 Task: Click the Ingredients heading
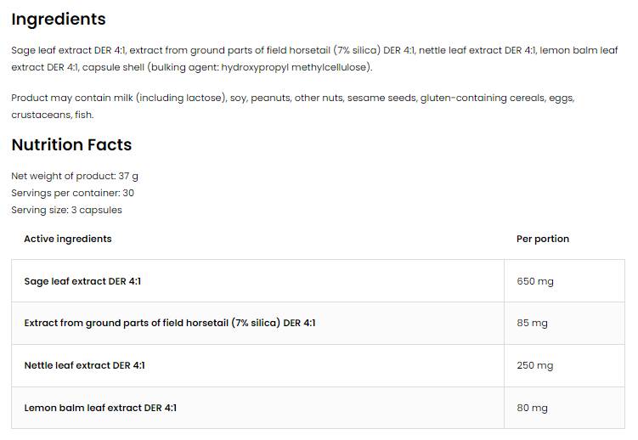pyautogui.click(x=59, y=19)
